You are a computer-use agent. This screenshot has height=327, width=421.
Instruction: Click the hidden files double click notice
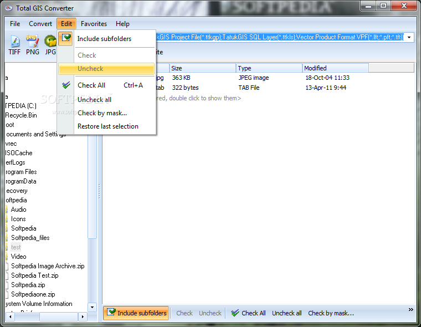pyautogui.click(x=199, y=98)
